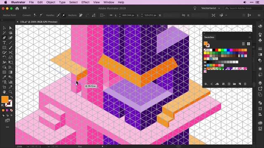This screenshot has height=148, width=264.
Task: Swap fill and stroke colors
Action: click(12, 97)
